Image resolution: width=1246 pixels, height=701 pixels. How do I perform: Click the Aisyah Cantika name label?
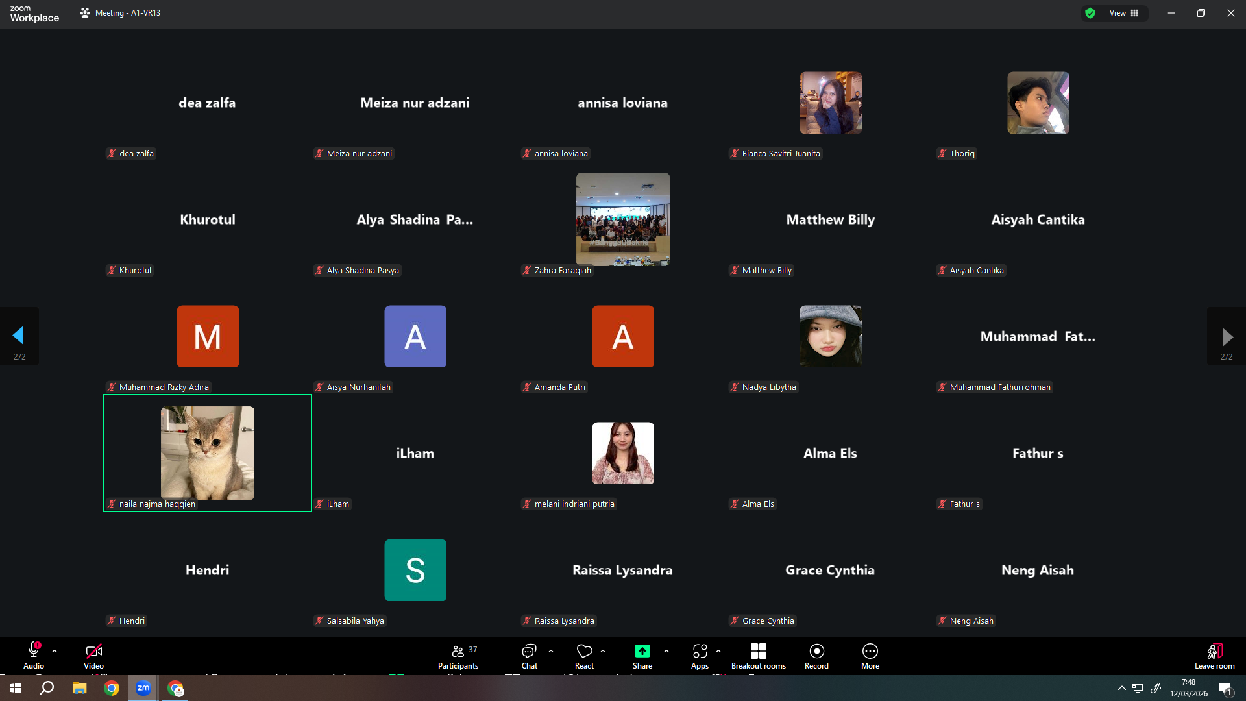(x=971, y=271)
